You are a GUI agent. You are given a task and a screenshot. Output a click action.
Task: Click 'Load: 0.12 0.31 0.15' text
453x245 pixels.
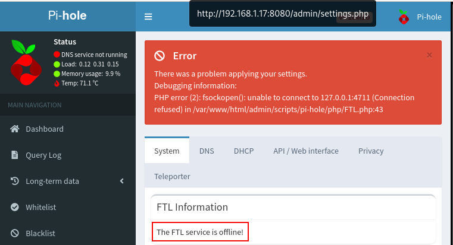pyautogui.click(x=90, y=64)
